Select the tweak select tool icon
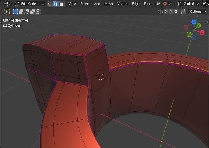Screen dimensions: 209x148 (x=7, y=12)
